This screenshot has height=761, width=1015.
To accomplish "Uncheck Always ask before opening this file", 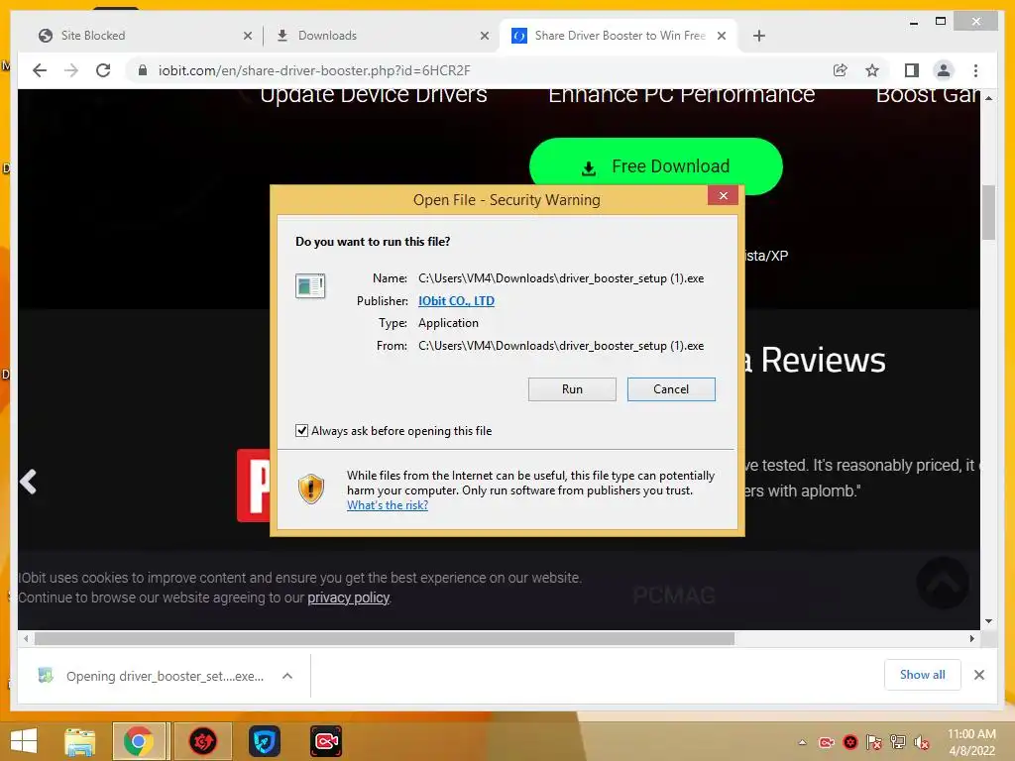I will 301,431.
